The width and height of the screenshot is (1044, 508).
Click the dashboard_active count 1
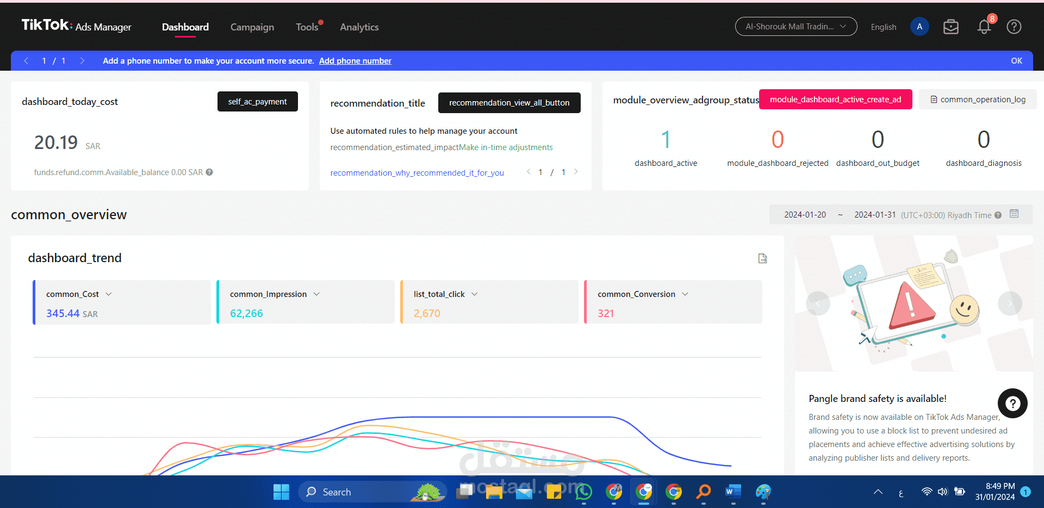point(666,140)
